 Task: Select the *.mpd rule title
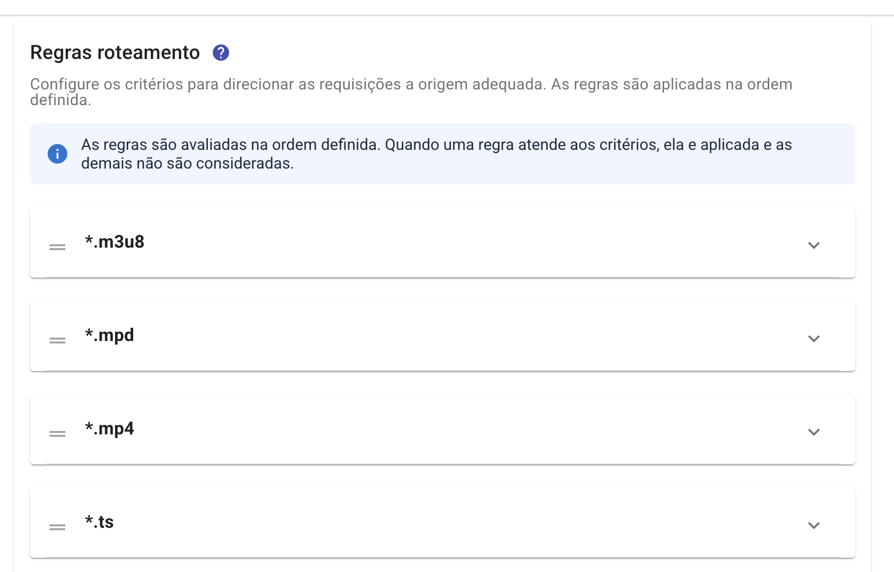110,335
